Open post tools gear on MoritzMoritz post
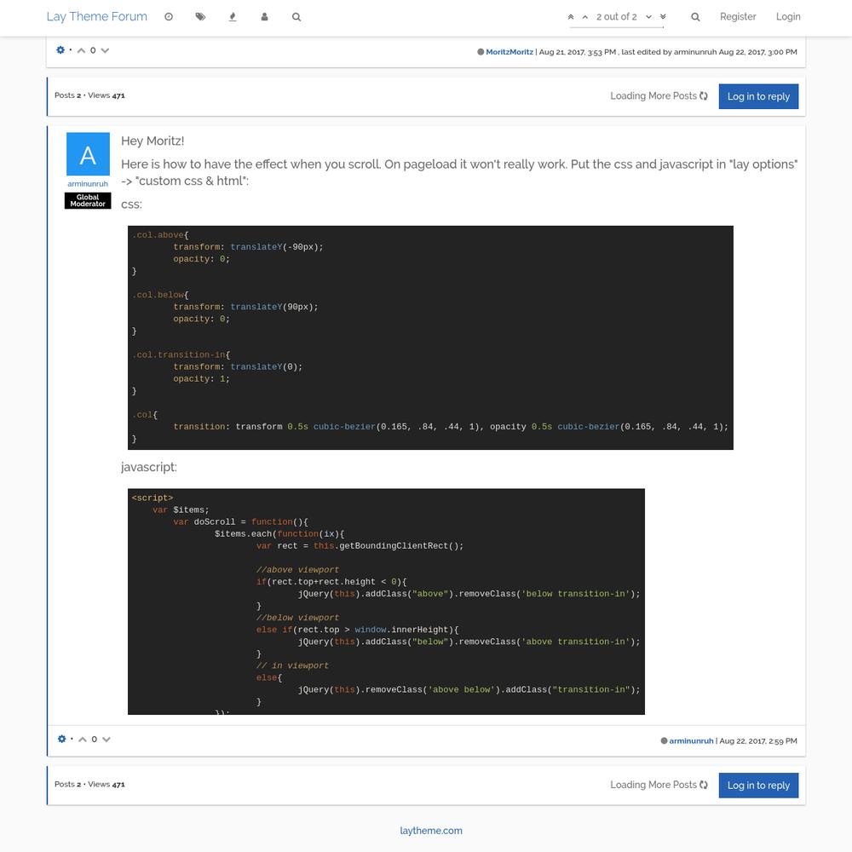The image size is (852, 852). (60, 50)
